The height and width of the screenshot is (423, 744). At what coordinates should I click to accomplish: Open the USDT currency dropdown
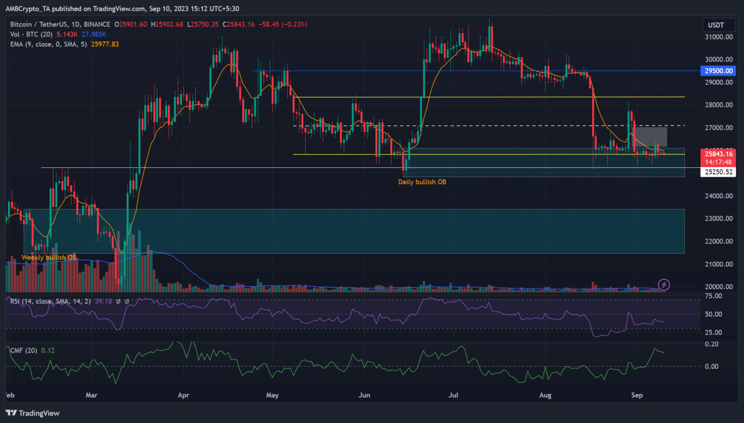716,25
